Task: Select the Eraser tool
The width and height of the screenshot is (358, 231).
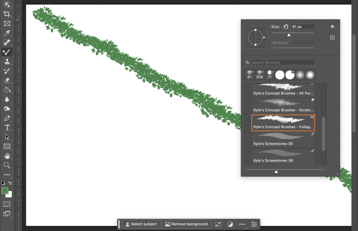Action: [7, 80]
